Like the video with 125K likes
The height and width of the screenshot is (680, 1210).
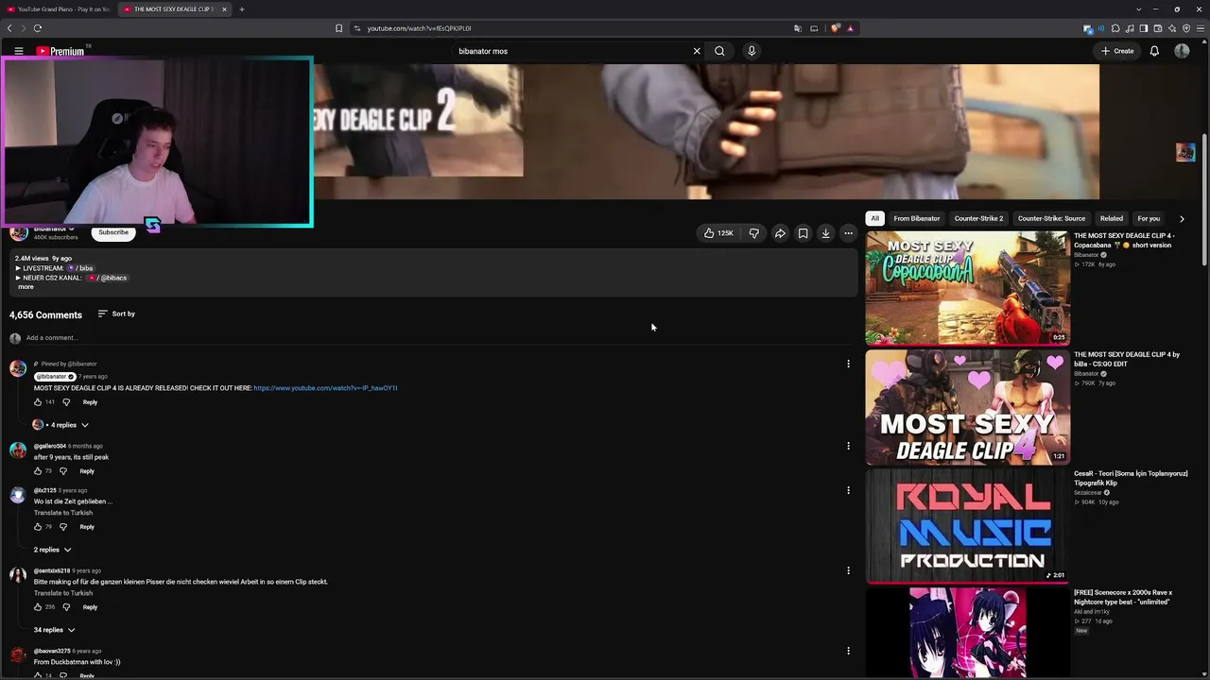pos(719,233)
